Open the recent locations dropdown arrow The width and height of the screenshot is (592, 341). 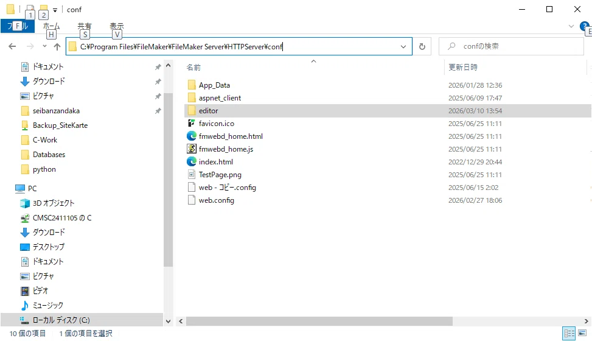[44, 46]
